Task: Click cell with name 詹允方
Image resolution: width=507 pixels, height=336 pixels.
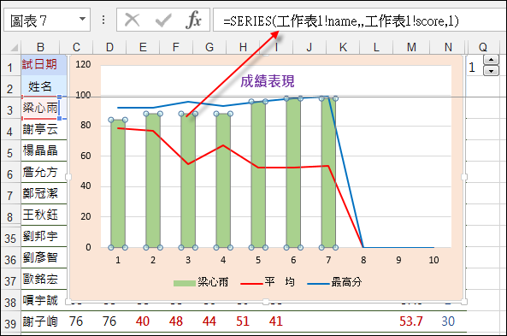Action: [44, 172]
